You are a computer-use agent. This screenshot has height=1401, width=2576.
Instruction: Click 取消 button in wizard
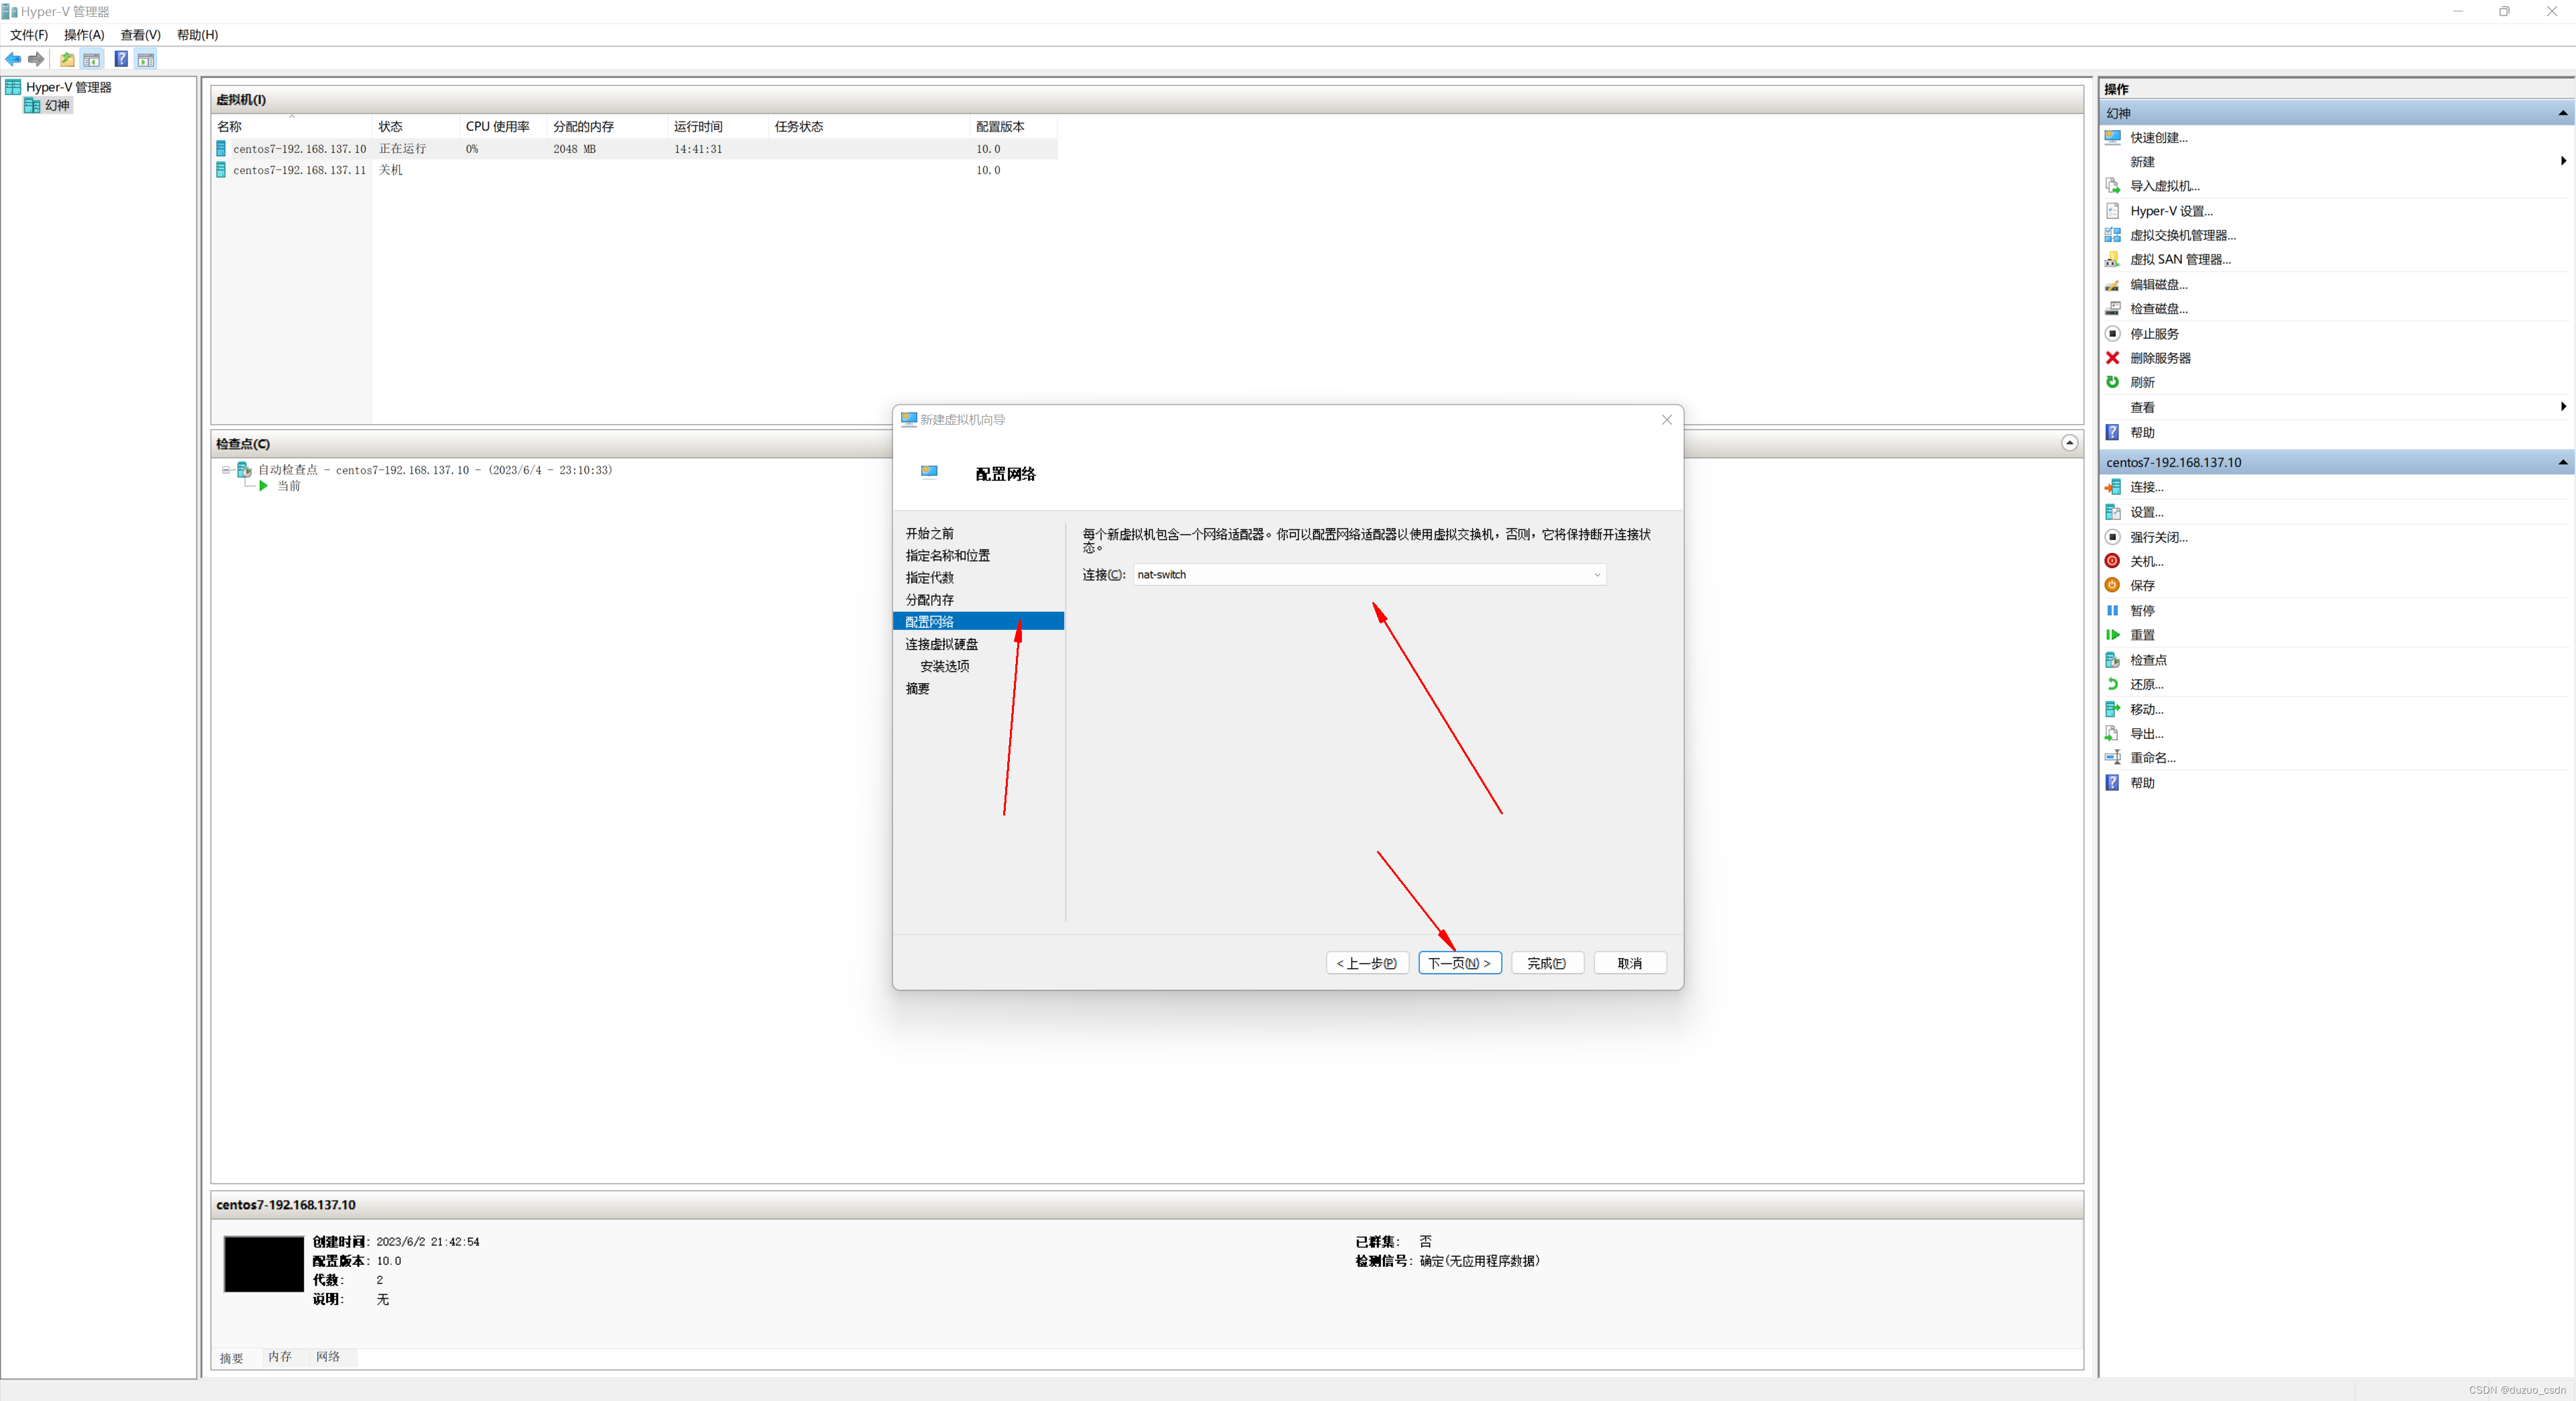pos(1629,963)
